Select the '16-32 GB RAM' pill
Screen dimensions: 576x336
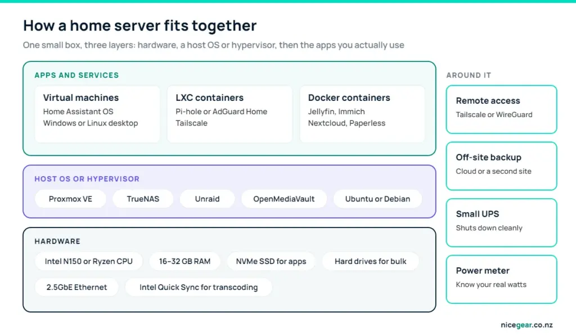click(184, 261)
